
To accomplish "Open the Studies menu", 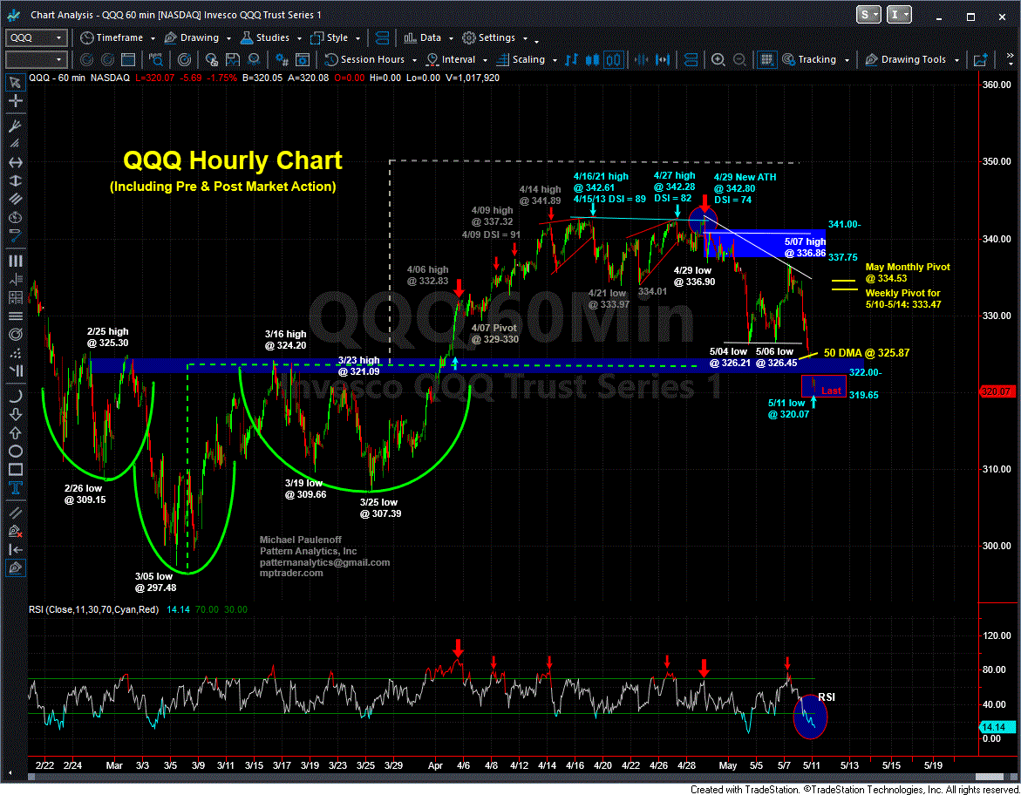I will coord(265,37).
